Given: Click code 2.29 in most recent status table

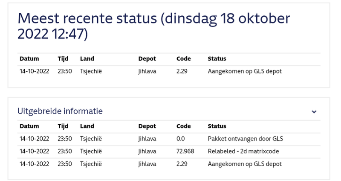Looking at the screenshot, I should pyautogui.click(x=182, y=71).
